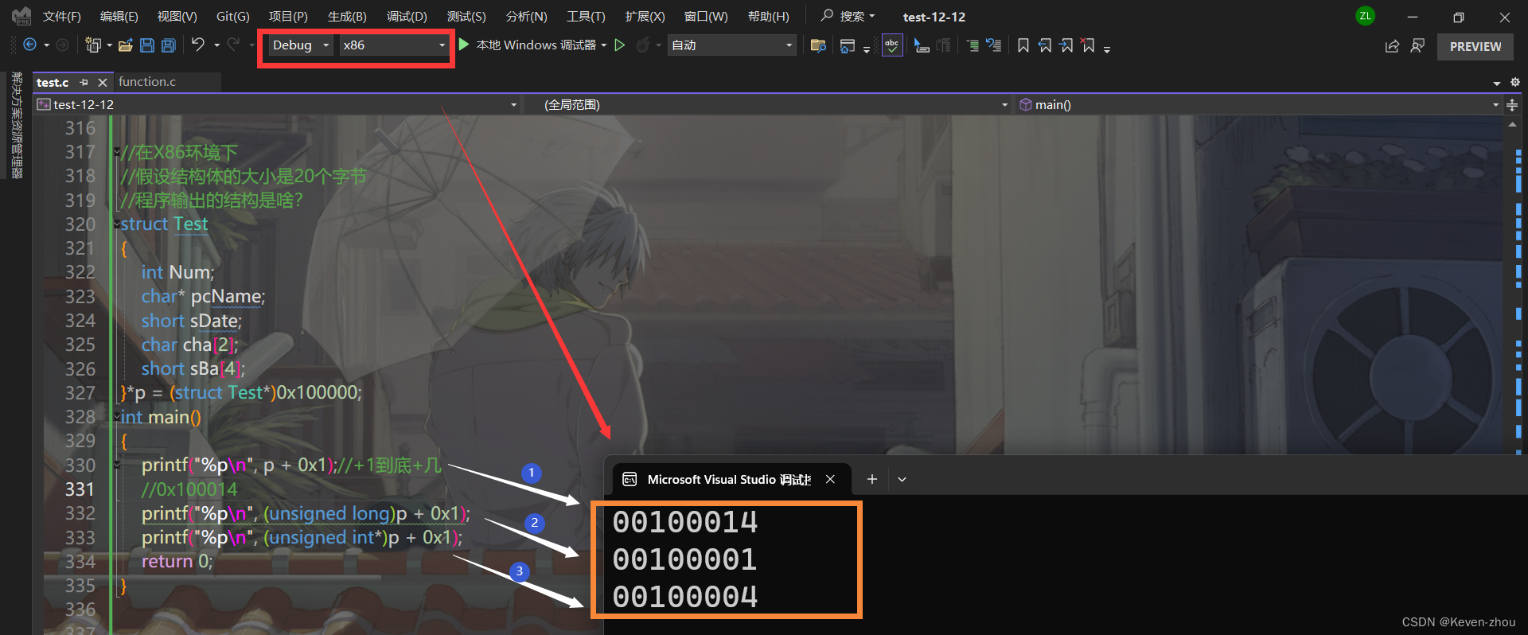Clear all bookmarks with the red-x icon
Image resolution: width=1528 pixels, height=635 pixels.
1088,45
